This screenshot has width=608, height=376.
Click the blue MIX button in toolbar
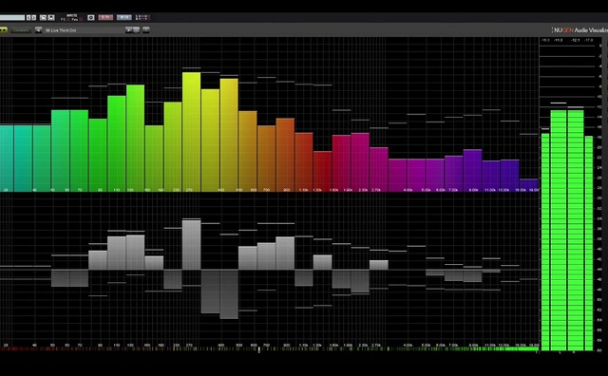[124, 17]
